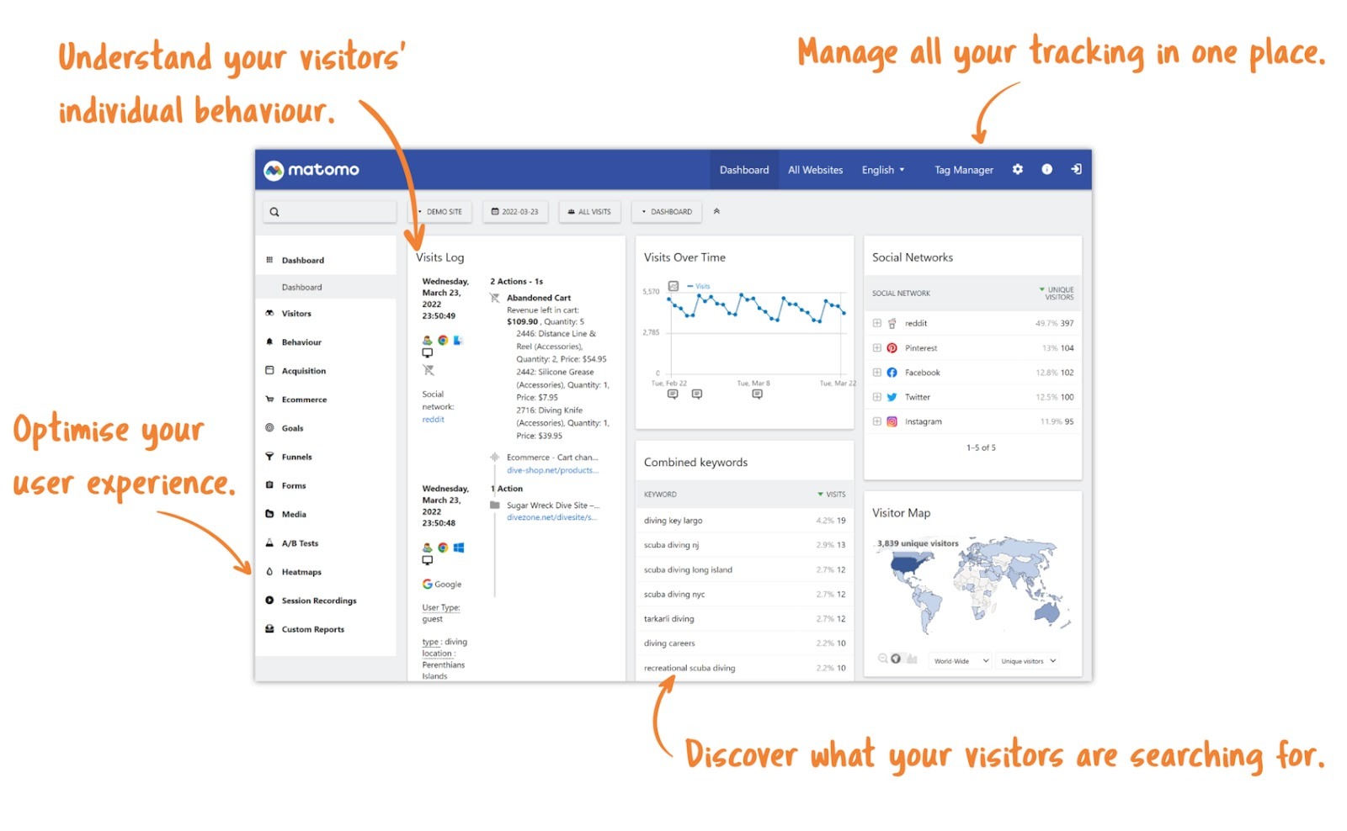Open the English language dropdown

pos(883,170)
